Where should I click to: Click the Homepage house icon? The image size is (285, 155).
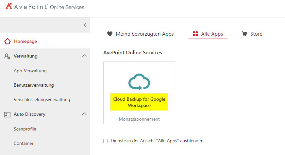pos(8,42)
